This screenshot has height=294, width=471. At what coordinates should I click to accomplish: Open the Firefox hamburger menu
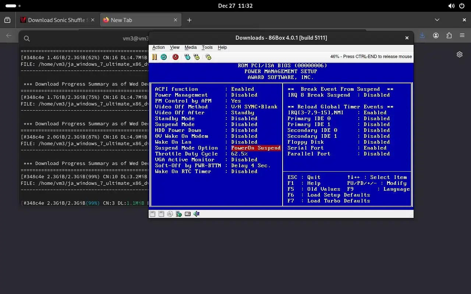tap(462, 36)
